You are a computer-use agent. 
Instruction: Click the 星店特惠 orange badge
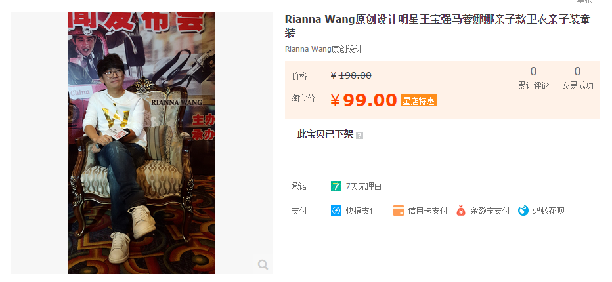coord(419,100)
